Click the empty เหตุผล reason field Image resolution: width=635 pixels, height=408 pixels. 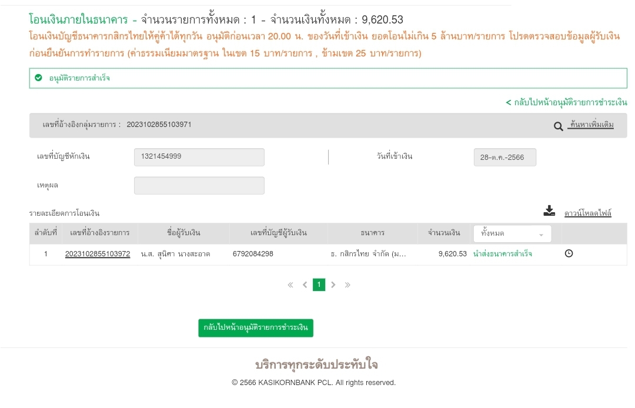199,185
